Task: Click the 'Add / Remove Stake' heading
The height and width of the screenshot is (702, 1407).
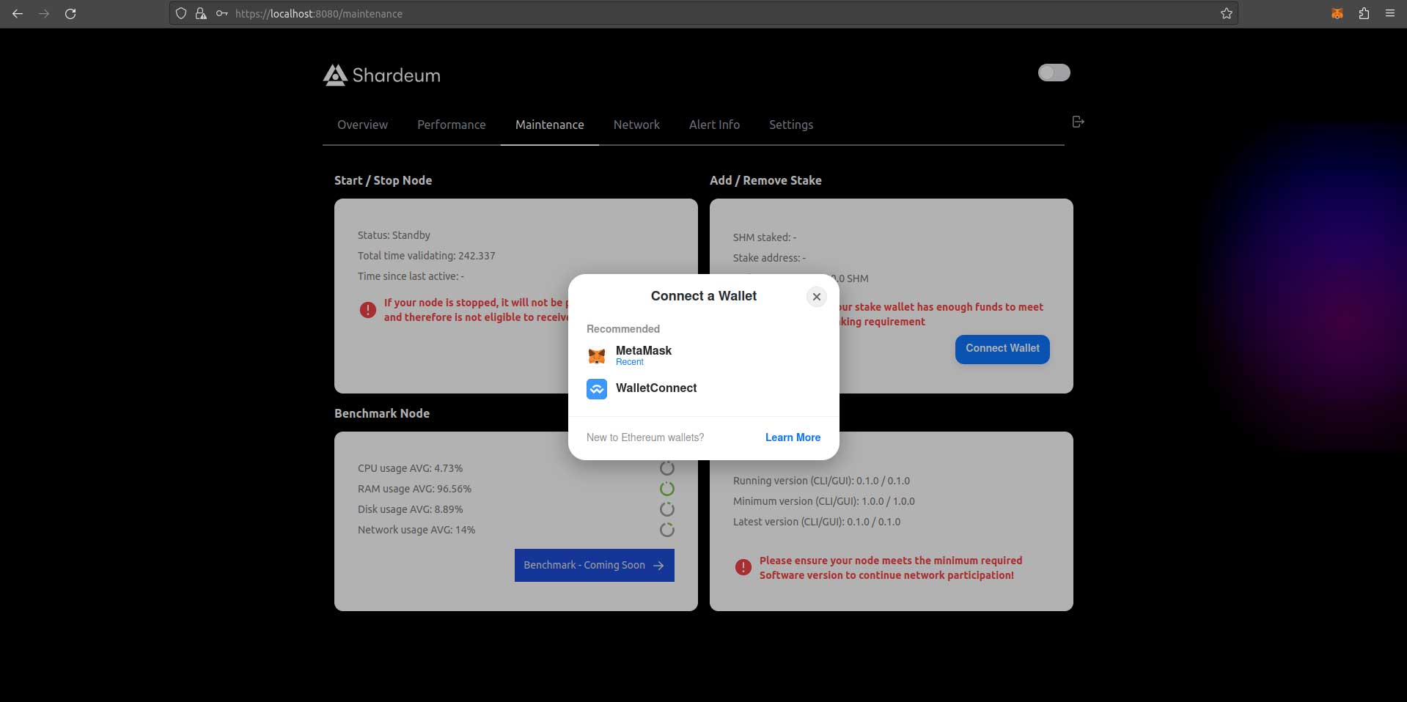Action: [765, 180]
